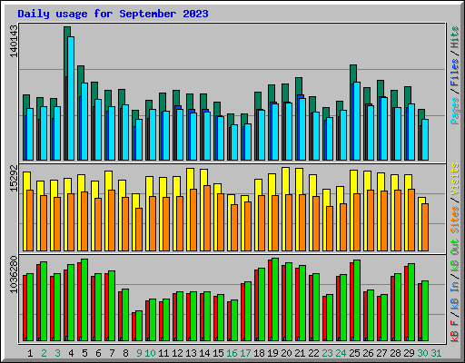Click the 'Hits' legend label
The image size is (465, 363).
pos(454,37)
